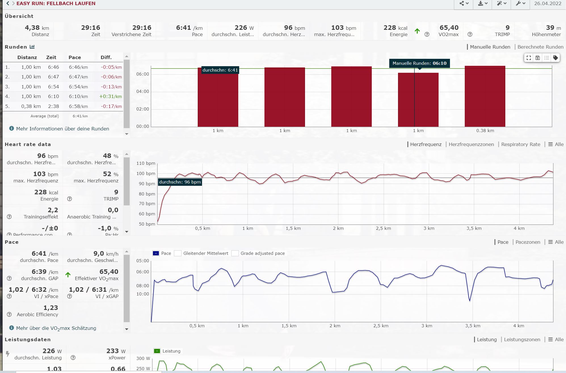Click the tag icon in chart toolbar
The height and width of the screenshot is (373, 566).
pyautogui.click(x=556, y=58)
